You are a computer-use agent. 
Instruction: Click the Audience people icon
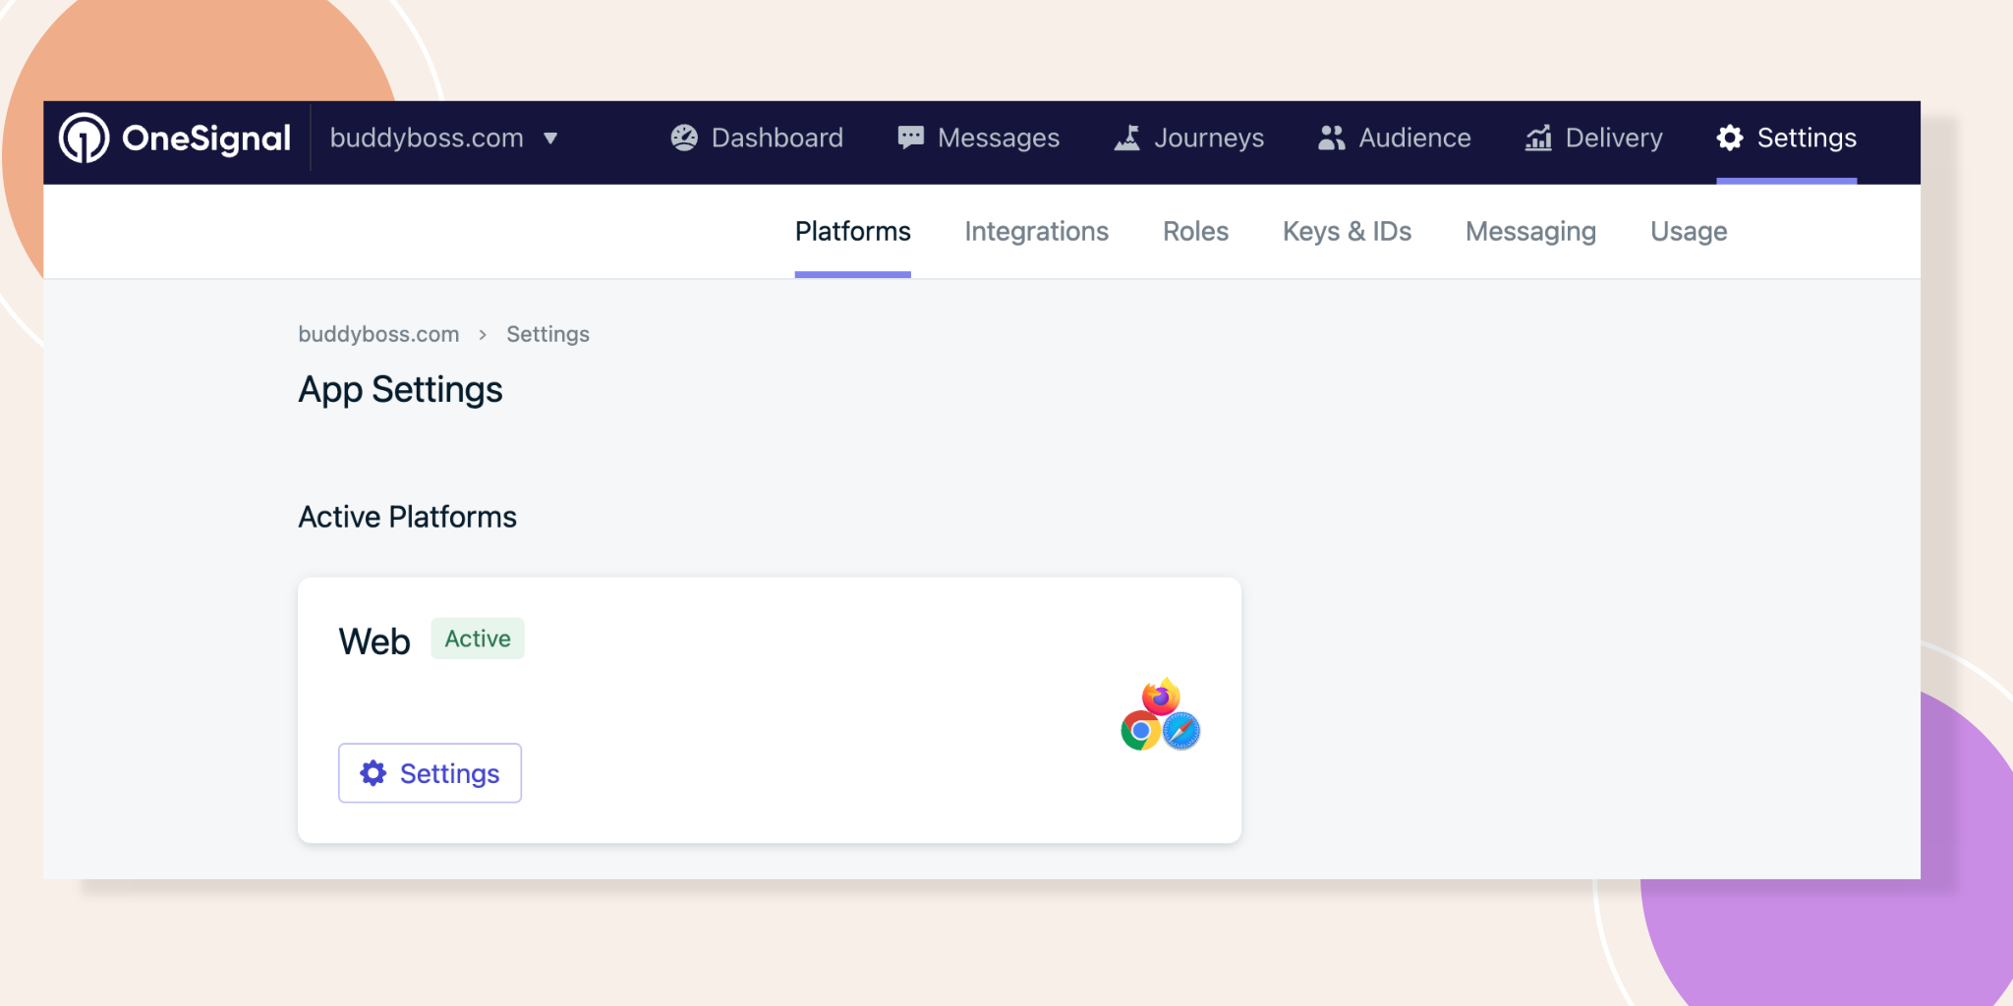pyautogui.click(x=1331, y=138)
